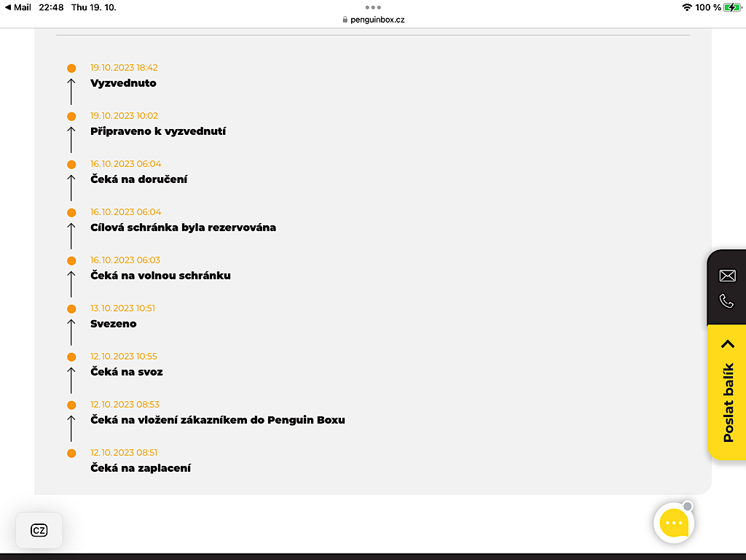Image resolution: width=746 pixels, height=560 pixels.
Task: Click the orange dot beside Čeká na zaplacení
Action: (71, 453)
